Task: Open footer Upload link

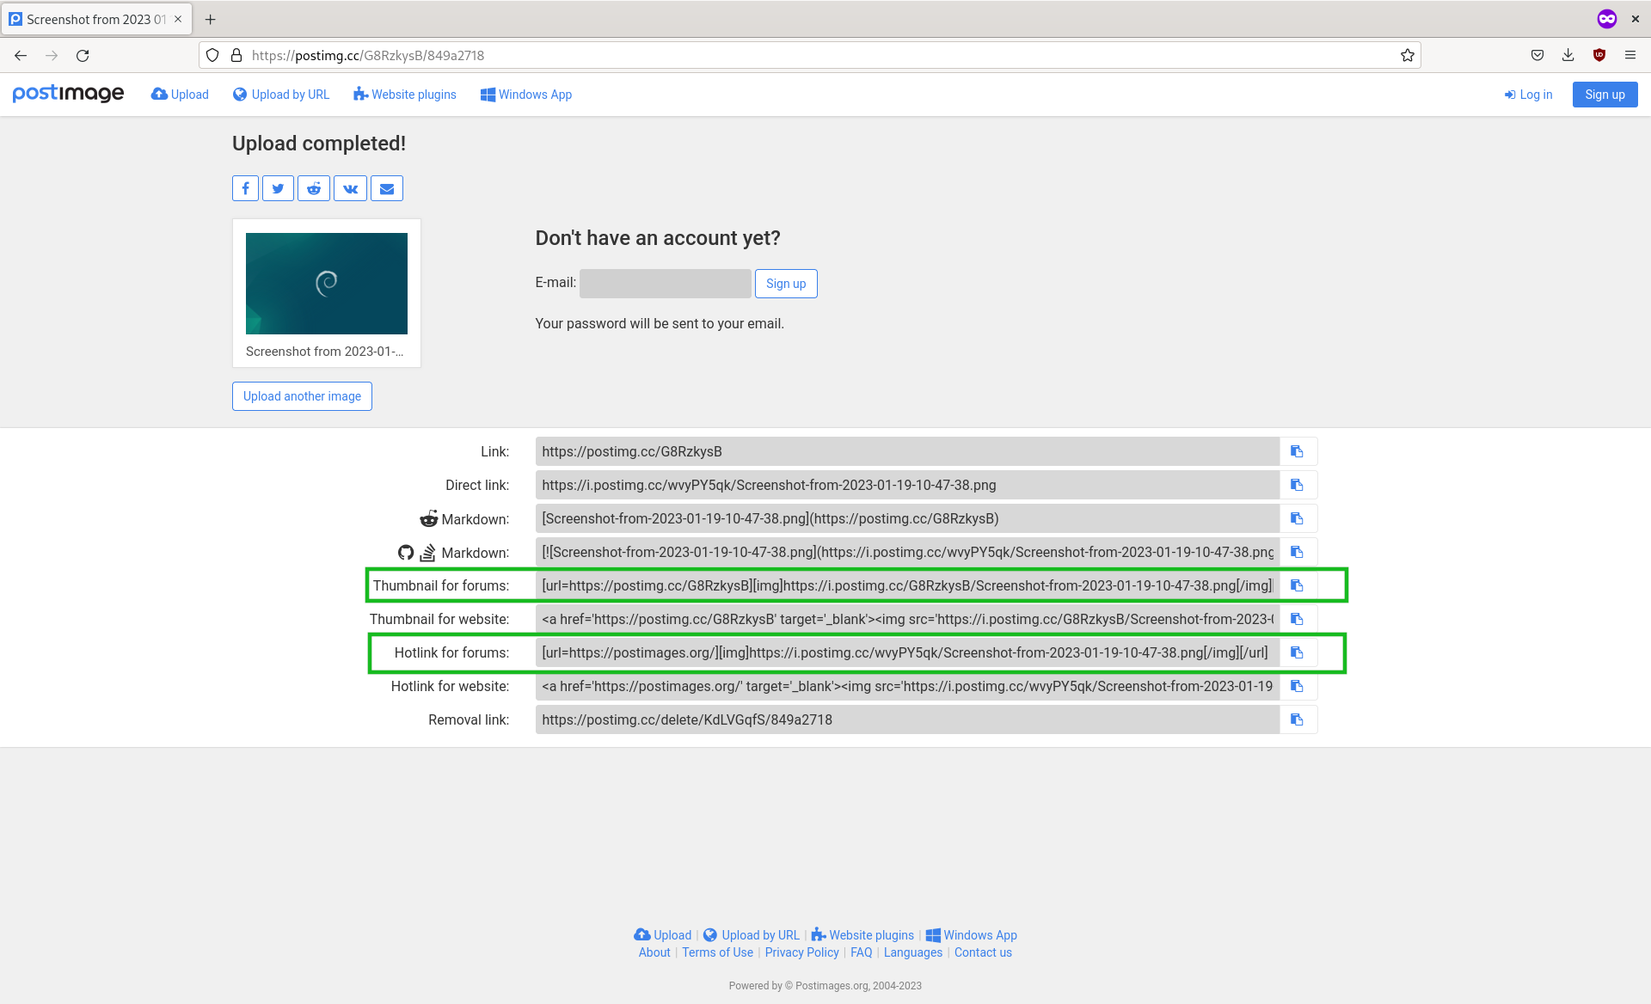Action: (662, 935)
